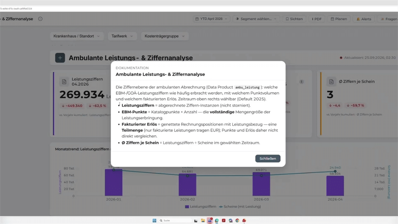Screen dimensions: 398x224
Task: Click the 269.934 KPI value
Action: [x=82, y=95]
